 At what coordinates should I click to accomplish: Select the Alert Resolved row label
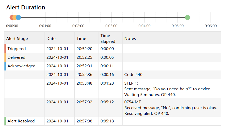[x=21, y=121]
